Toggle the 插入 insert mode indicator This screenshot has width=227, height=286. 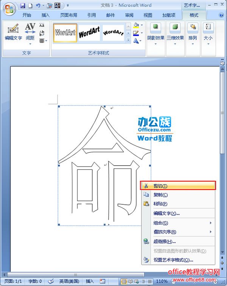(x=90, y=281)
